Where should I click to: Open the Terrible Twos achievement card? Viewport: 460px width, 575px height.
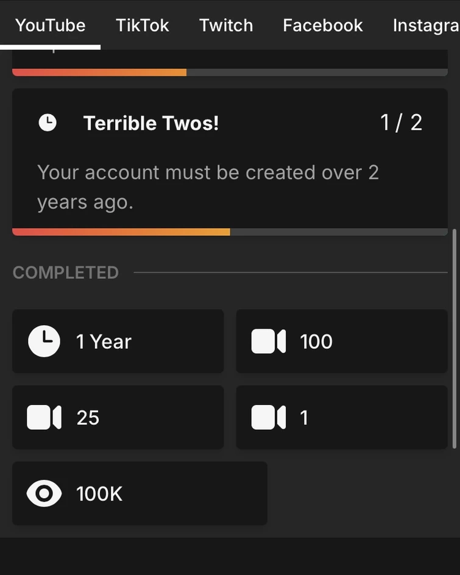click(230, 160)
